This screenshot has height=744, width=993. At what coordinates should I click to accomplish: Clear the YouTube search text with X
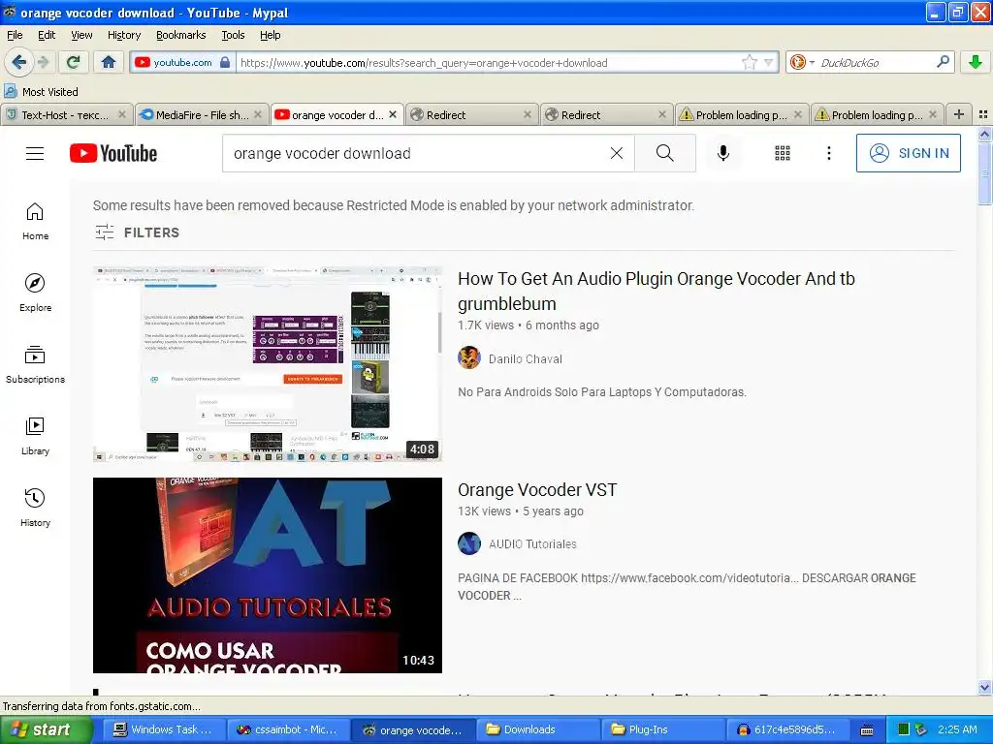click(616, 153)
